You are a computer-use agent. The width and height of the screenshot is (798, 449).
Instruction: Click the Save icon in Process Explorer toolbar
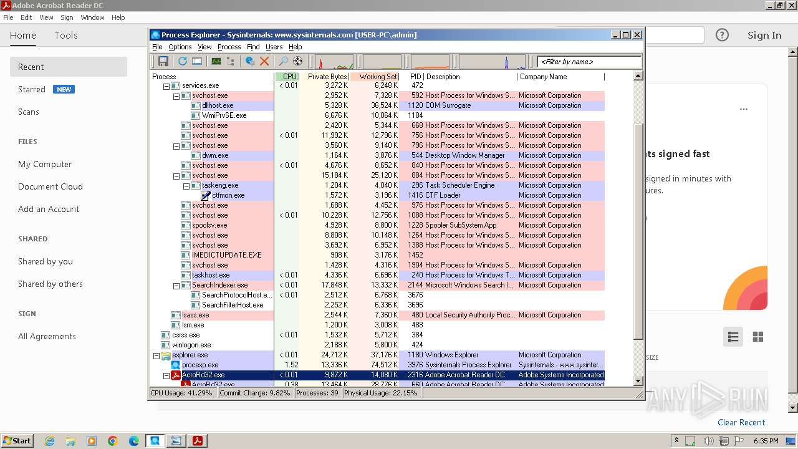tap(163, 61)
